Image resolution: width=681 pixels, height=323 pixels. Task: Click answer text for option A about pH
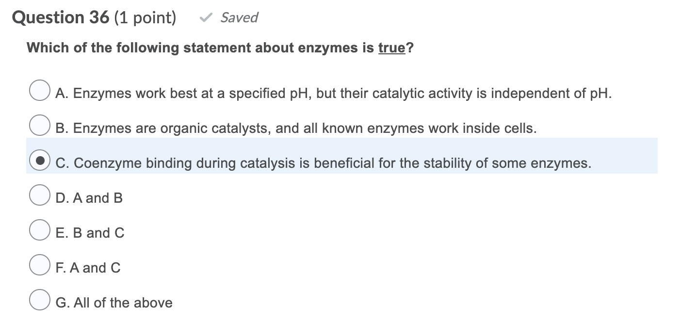[334, 93]
